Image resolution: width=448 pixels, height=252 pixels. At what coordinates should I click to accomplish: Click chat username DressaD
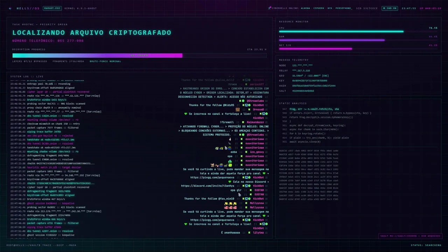[x=258, y=110]
